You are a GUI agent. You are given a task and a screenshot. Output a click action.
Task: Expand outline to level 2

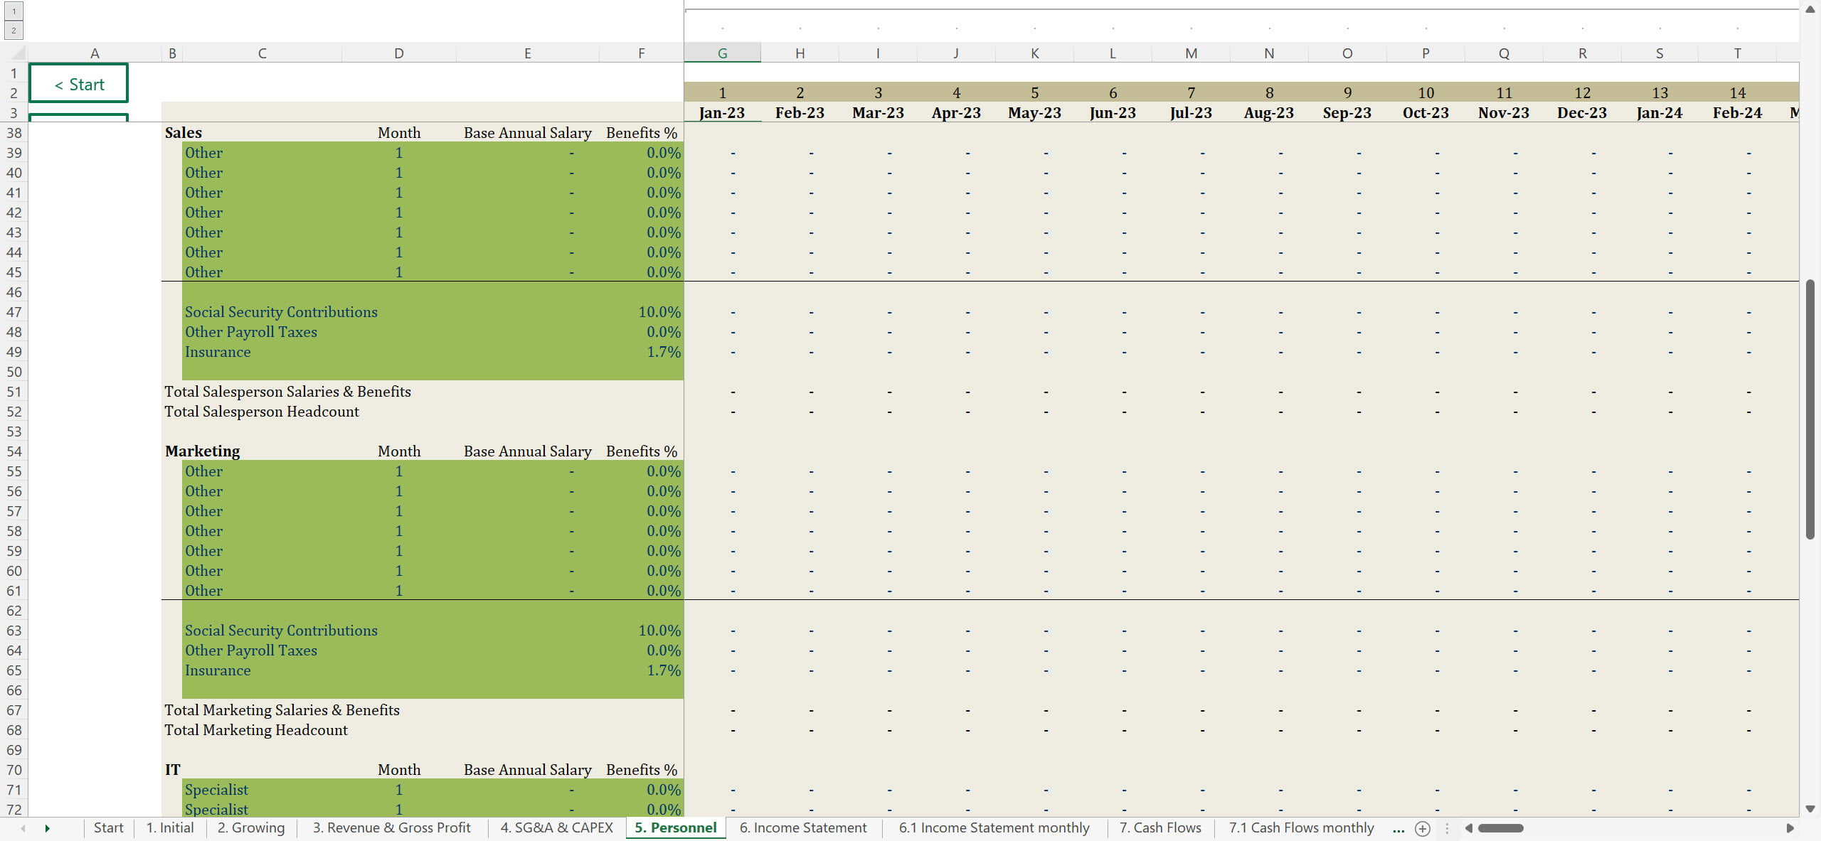(x=14, y=30)
